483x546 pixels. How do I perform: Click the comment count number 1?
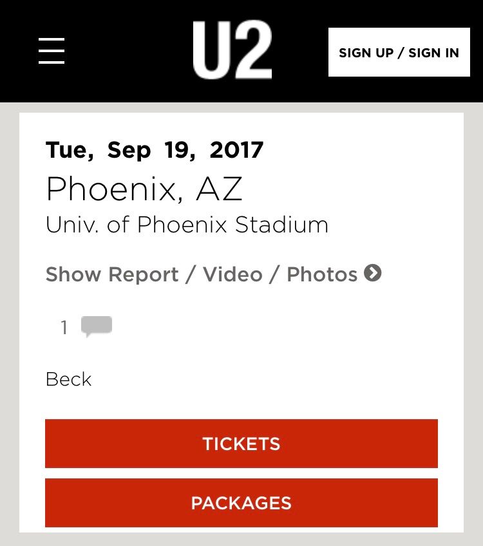click(x=64, y=328)
